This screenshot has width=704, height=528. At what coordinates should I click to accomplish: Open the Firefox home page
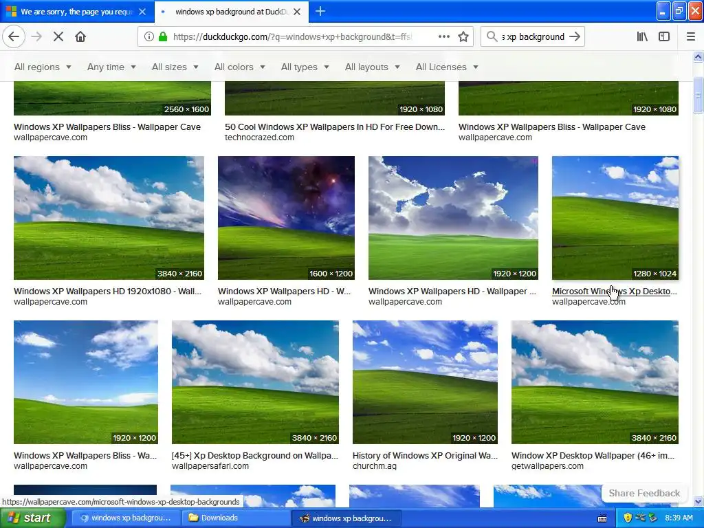[80, 36]
